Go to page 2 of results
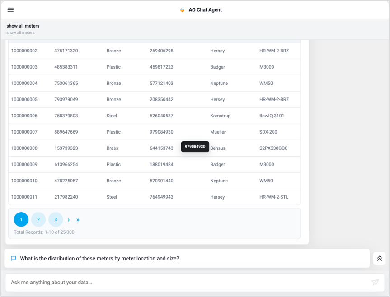Image resolution: width=390 pixels, height=297 pixels. 38,219
